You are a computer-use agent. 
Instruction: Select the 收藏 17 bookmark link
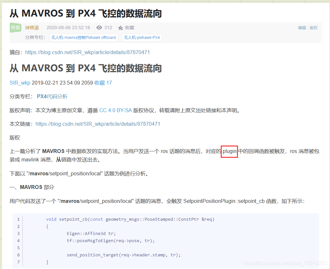[103, 83]
